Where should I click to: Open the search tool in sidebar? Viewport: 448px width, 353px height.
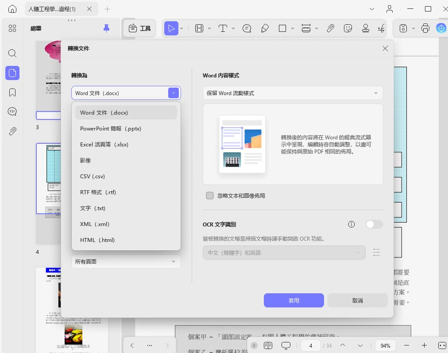[12, 54]
